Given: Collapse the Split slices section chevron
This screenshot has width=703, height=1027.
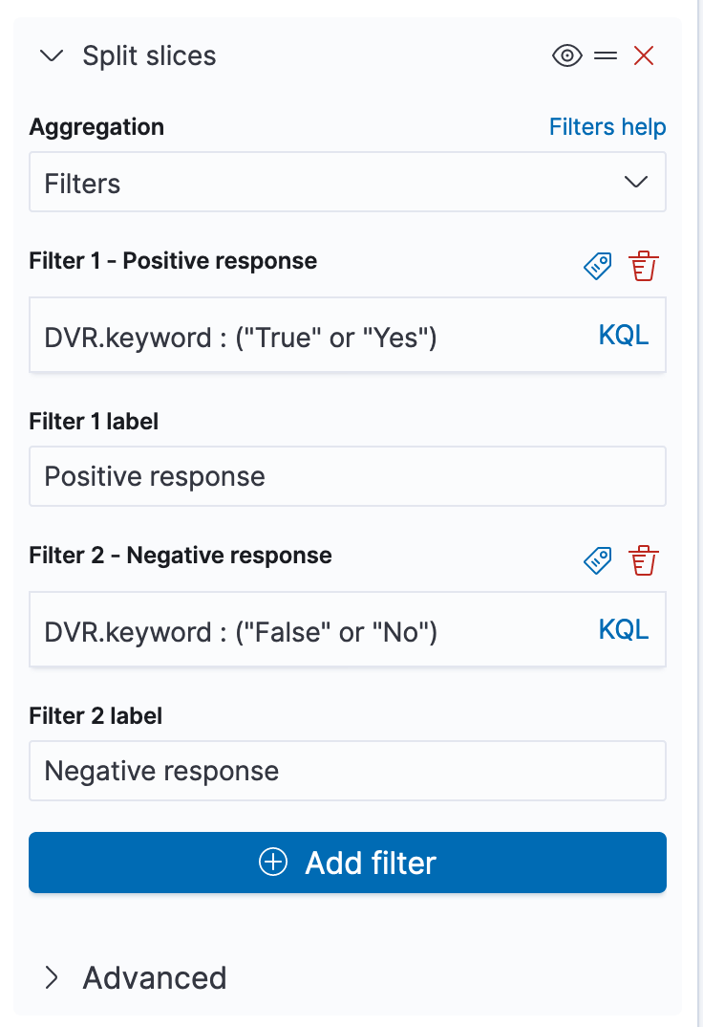Looking at the screenshot, I should point(52,56).
